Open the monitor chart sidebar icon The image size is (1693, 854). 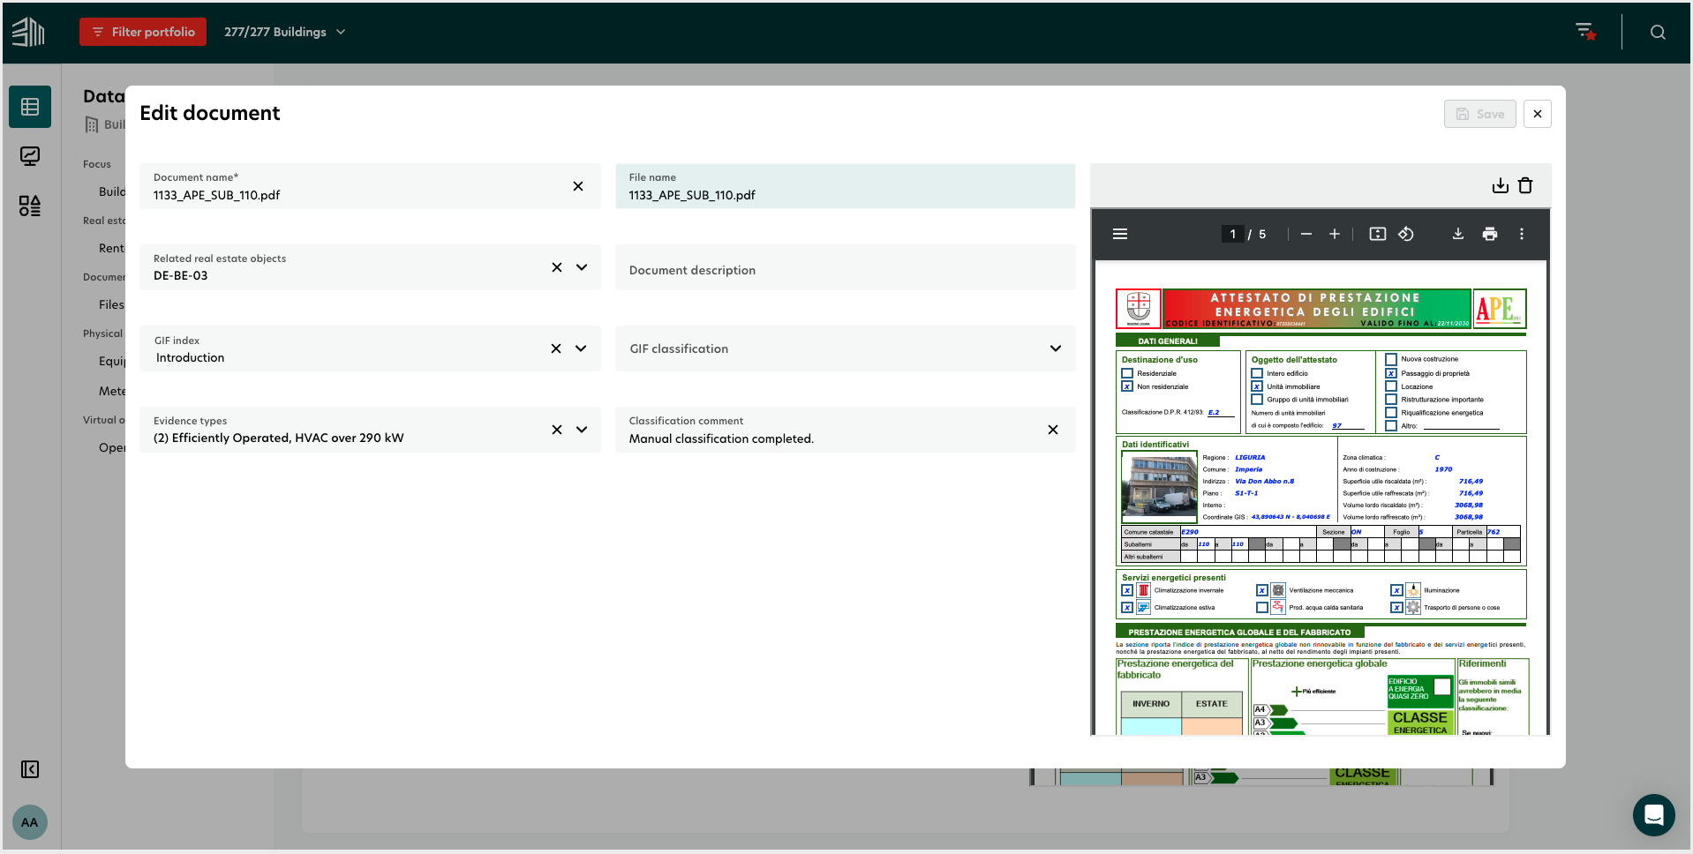[x=30, y=156]
